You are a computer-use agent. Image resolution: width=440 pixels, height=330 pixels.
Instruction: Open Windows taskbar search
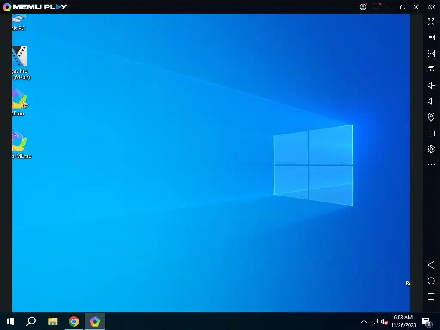tap(31, 321)
